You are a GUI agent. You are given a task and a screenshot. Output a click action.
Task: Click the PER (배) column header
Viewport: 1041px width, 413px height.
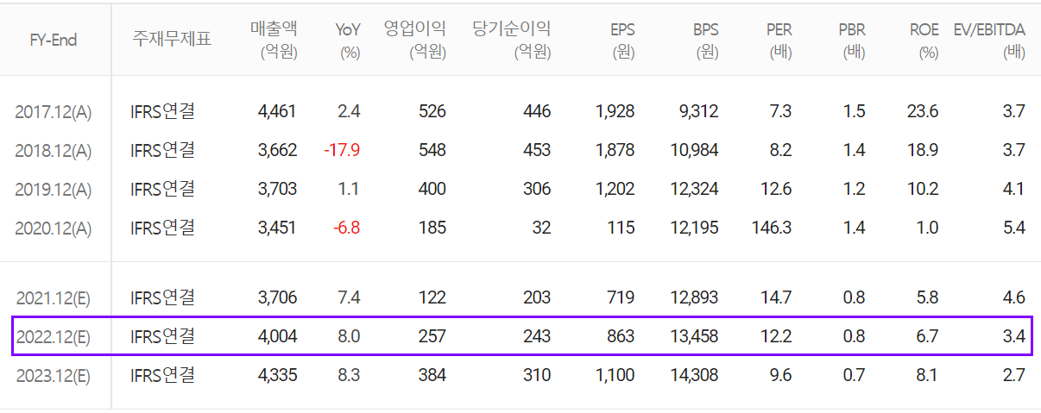tap(779, 40)
